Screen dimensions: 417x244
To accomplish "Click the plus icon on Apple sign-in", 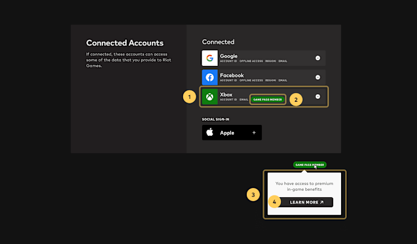I will [254, 132].
